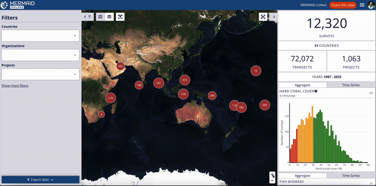Open the Countries dropdown
This screenshot has width=376, height=186.
click(40, 36)
